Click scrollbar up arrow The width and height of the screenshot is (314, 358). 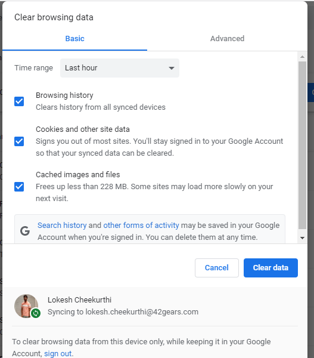click(x=302, y=57)
